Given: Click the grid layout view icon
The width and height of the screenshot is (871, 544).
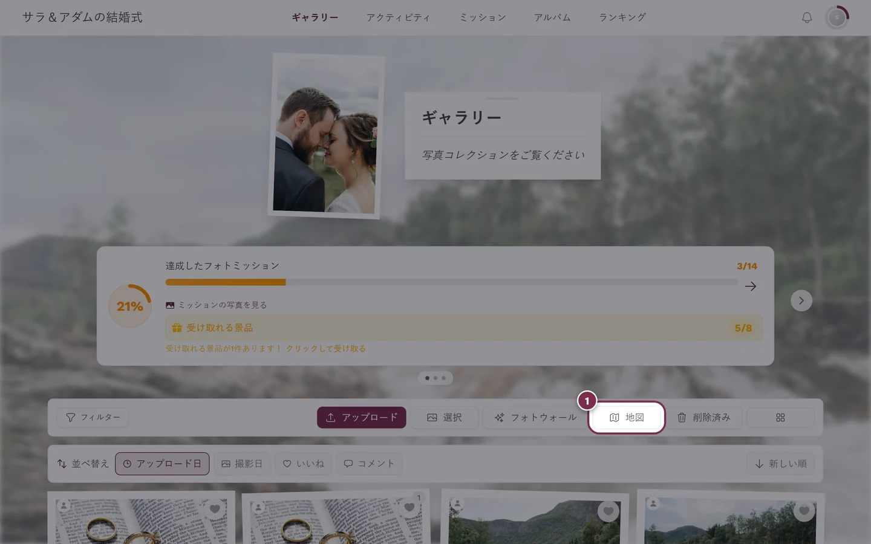Looking at the screenshot, I should coord(780,418).
